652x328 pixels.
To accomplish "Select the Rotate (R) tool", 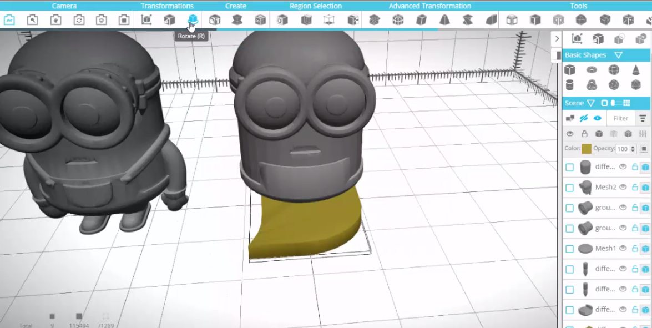I will [193, 19].
